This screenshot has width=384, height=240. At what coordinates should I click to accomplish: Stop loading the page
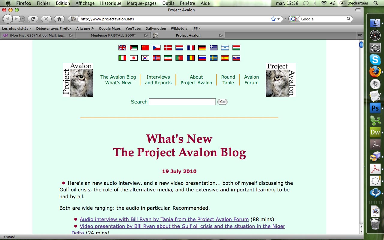pyautogui.click(x=46, y=19)
